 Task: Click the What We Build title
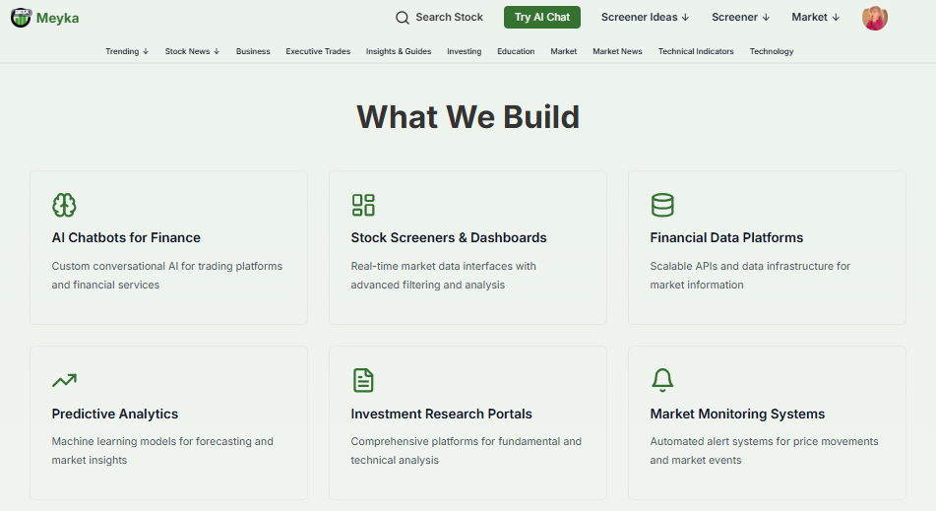(x=468, y=116)
